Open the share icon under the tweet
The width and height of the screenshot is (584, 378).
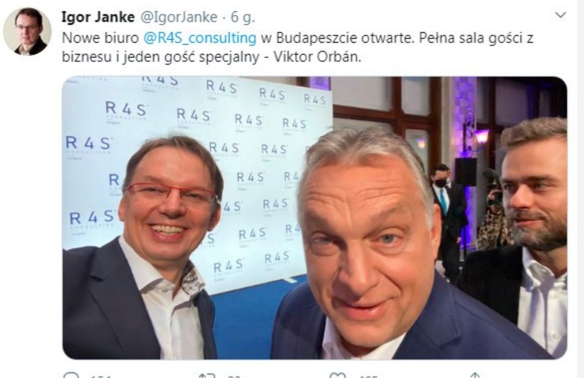tap(475, 375)
